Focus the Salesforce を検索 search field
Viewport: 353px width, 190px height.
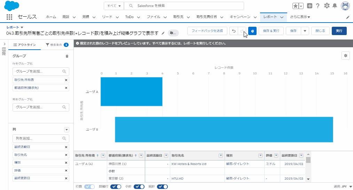click(184, 6)
